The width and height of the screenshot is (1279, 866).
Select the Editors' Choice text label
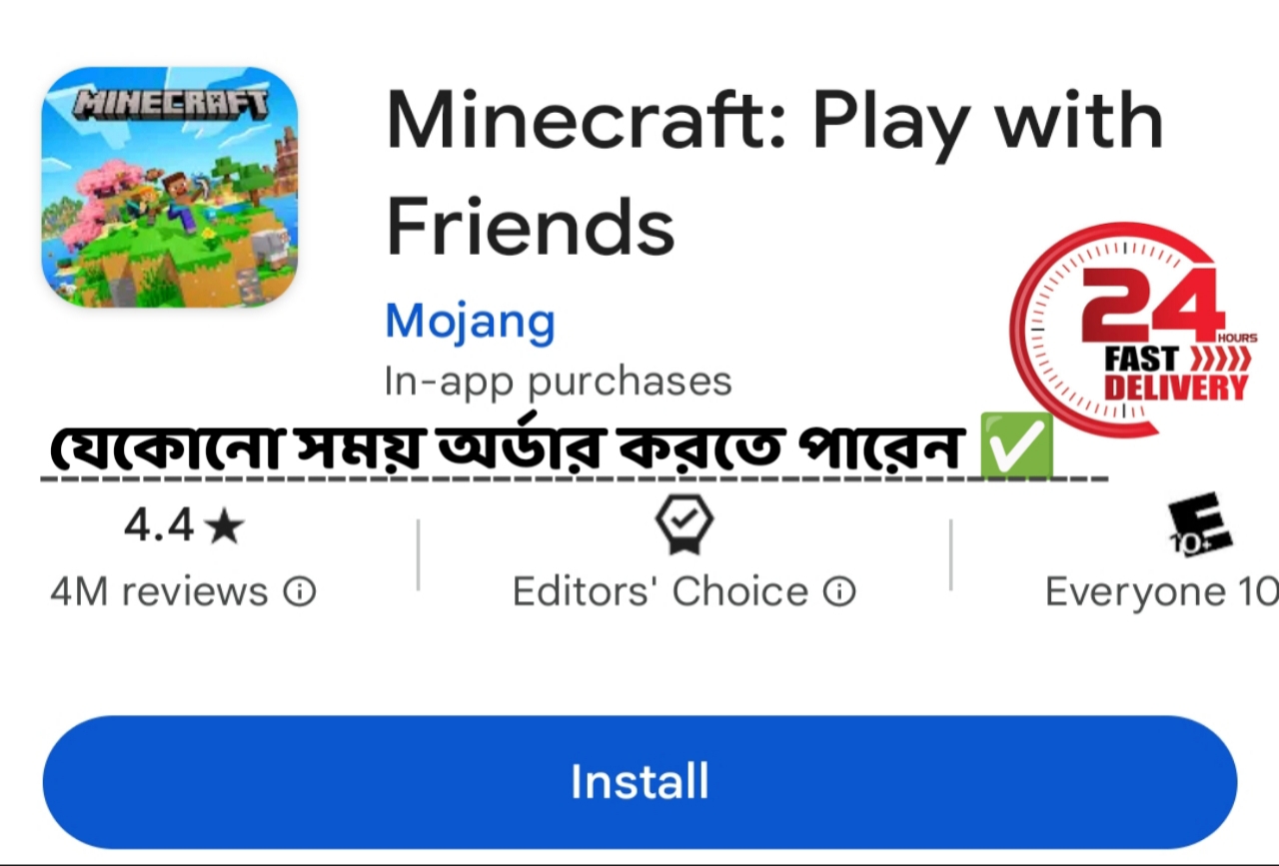tap(659, 592)
